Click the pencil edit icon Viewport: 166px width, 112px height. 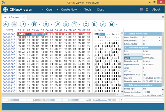[x=103, y=24]
